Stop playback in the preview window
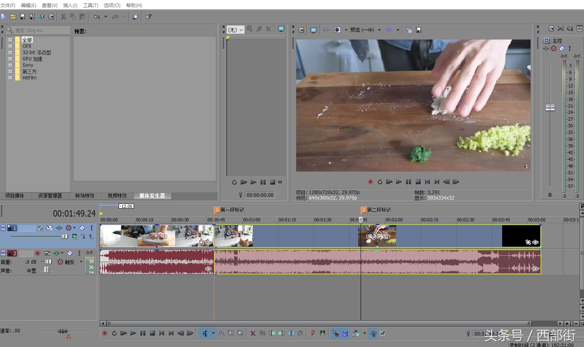The image size is (584, 347). click(x=418, y=182)
